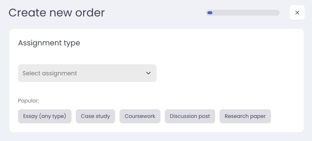This screenshot has height=141, width=312.
Task: Pick Coursework from popular assignments
Action: [x=140, y=116]
